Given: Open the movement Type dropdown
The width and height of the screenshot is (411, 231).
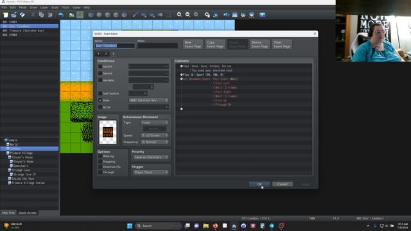Looking at the screenshot, I should (x=155, y=123).
